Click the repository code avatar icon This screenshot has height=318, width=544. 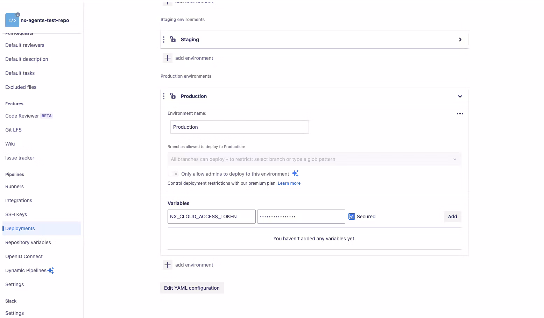tap(12, 20)
